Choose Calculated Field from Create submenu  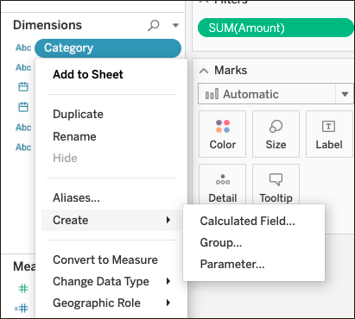click(x=247, y=221)
